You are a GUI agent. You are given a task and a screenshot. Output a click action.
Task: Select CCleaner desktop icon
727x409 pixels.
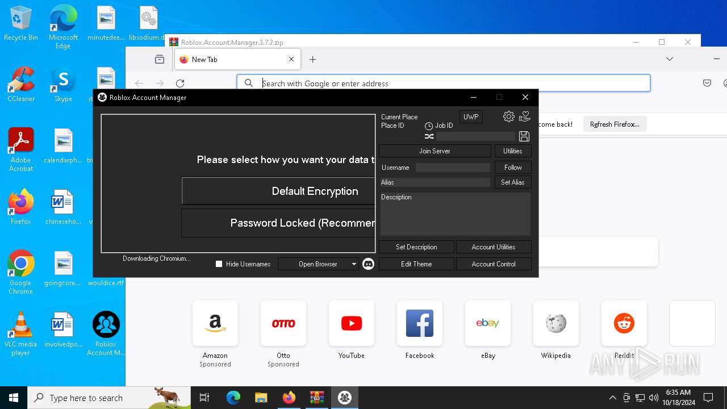[x=21, y=85]
